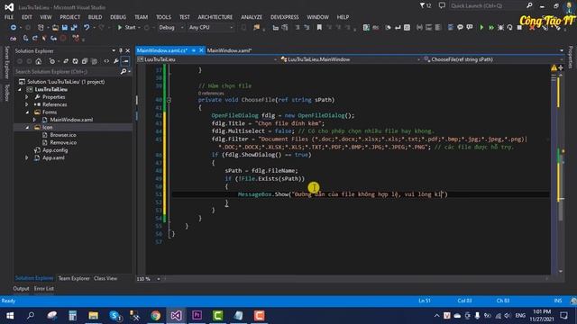Screen dimensions: 577x324
Task: Toggle Preview Selected Items in Solution Explorer
Action: 125,61
